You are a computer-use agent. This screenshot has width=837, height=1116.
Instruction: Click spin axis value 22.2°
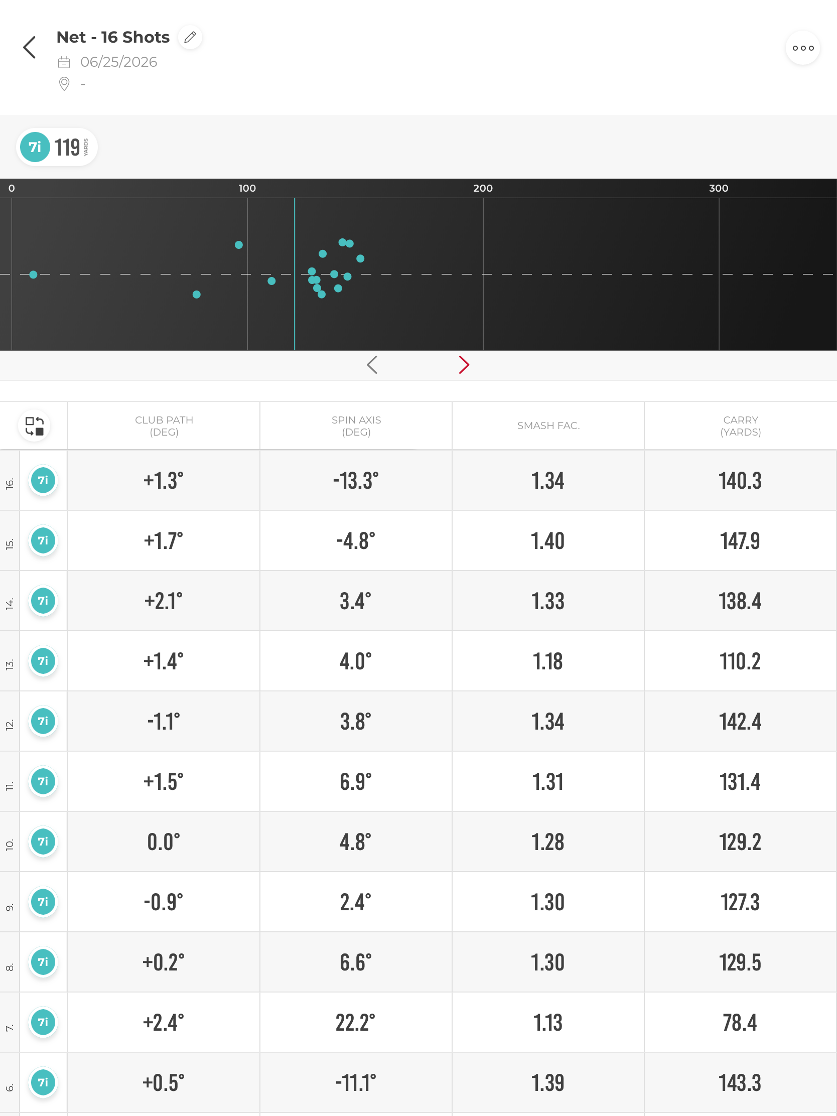tap(356, 1023)
